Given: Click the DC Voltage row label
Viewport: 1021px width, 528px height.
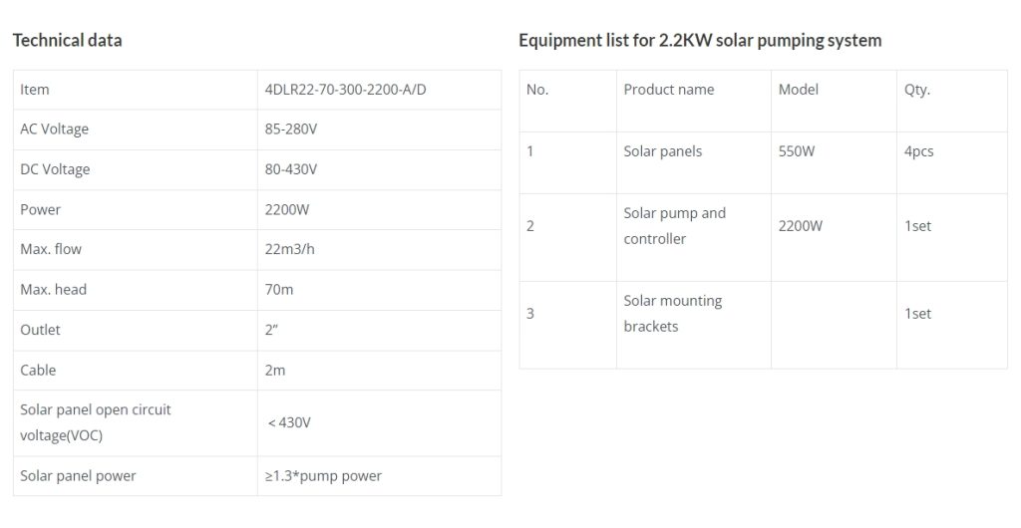Looking at the screenshot, I should [55, 169].
